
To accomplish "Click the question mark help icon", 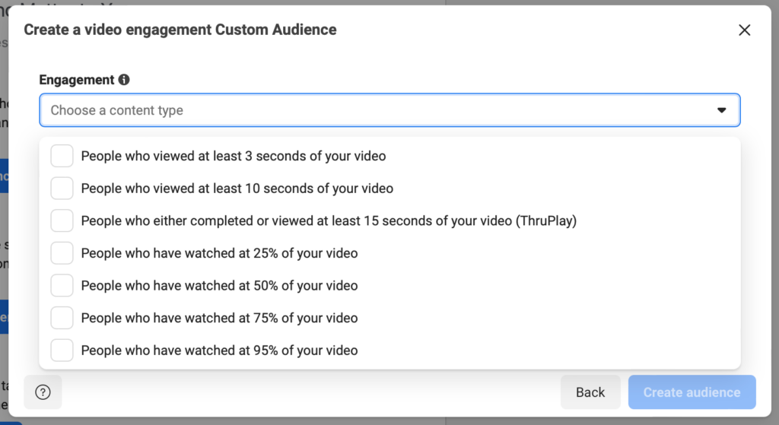I will [x=43, y=392].
